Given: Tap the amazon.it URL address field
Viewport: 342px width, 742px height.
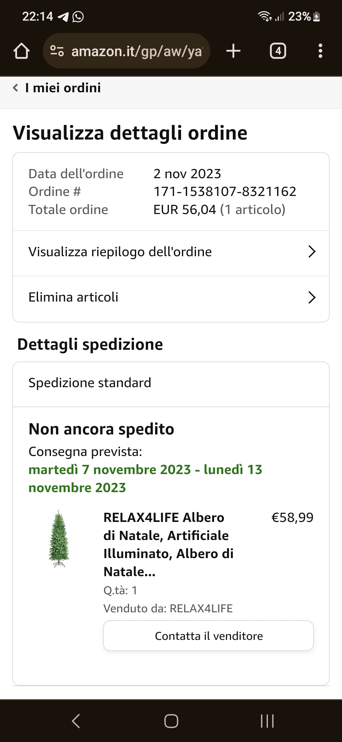Looking at the screenshot, I should click(x=137, y=51).
